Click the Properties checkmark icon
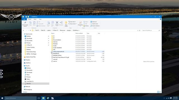This screenshot has height=100, width=179. click(80, 22)
